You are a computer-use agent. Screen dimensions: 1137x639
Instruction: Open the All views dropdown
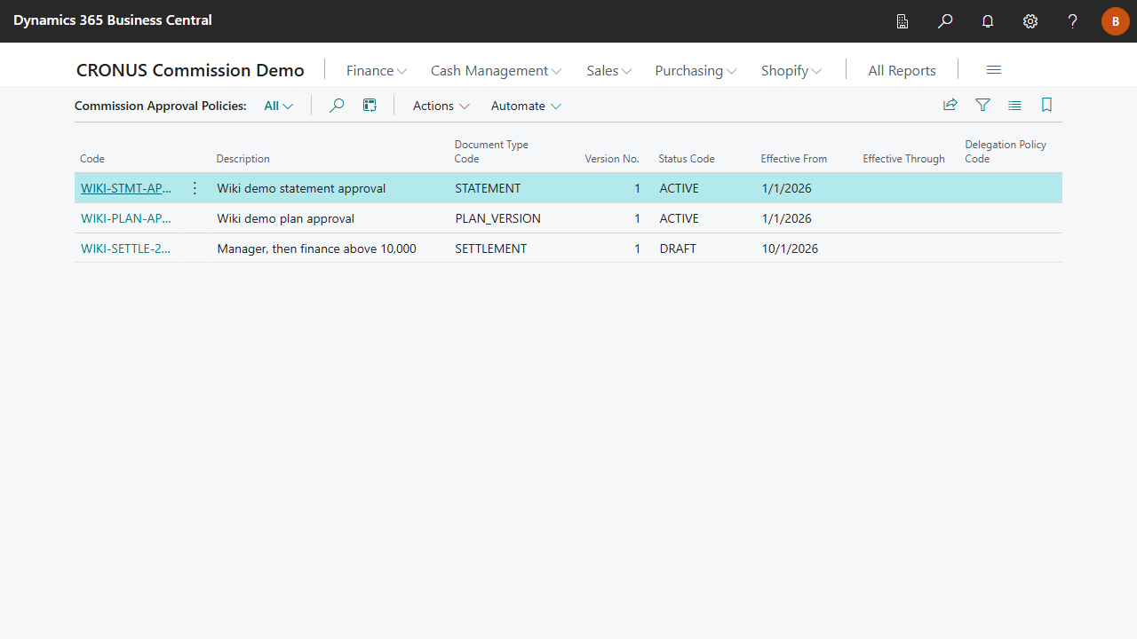pos(279,106)
